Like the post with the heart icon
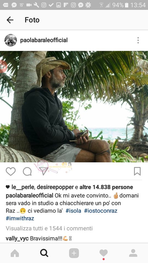This screenshot has width=148, height=263. [11, 171]
